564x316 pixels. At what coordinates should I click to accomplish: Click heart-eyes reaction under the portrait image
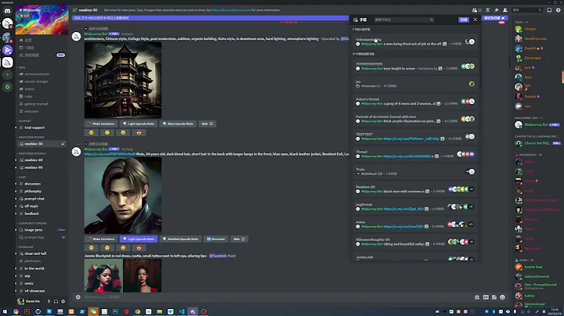pyautogui.click(x=139, y=248)
